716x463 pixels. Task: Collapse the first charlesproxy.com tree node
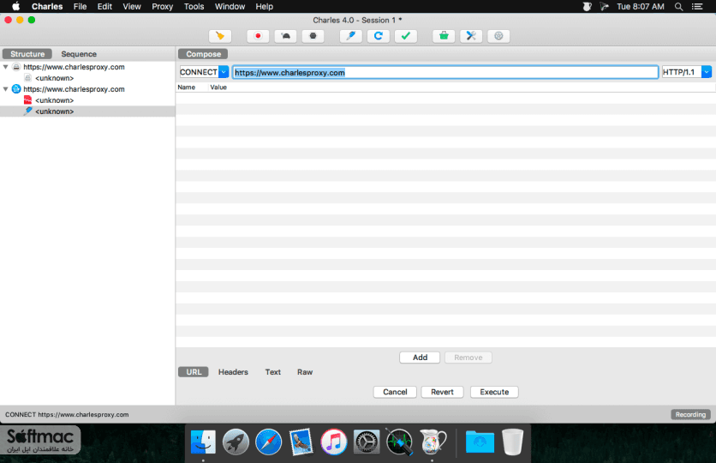(x=5, y=67)
